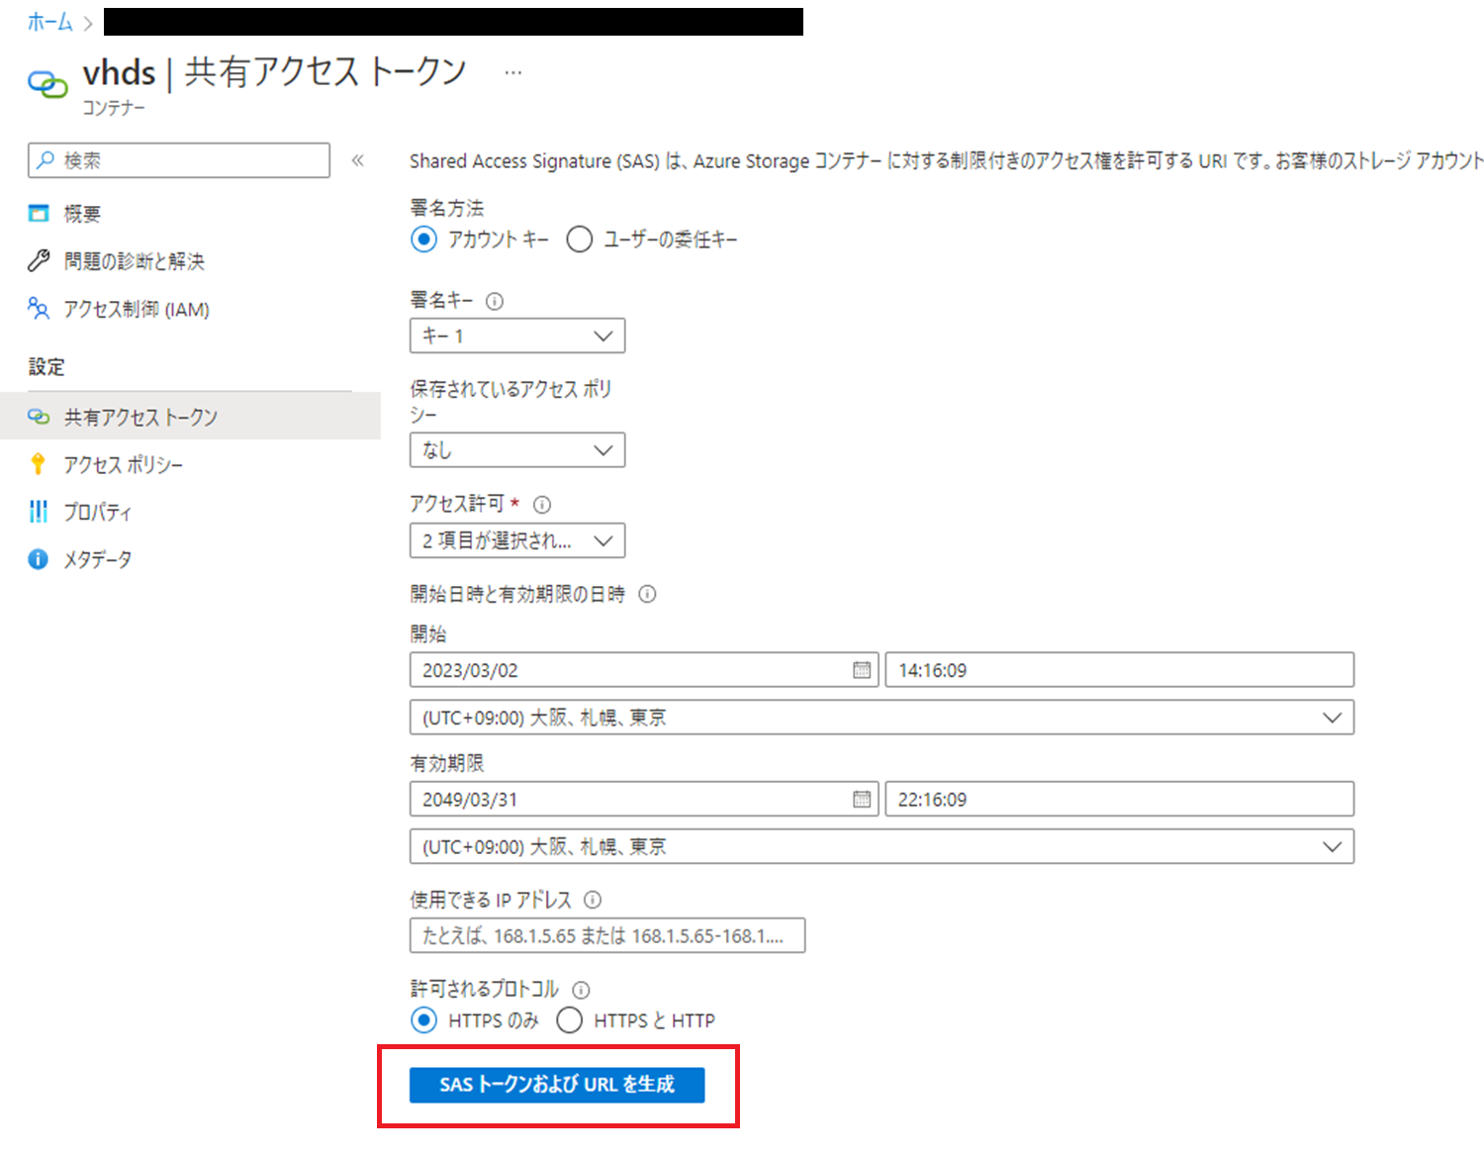Collapse the sidebar with double chevron
The image size is (1484, 1160).
tap(357, 160)
